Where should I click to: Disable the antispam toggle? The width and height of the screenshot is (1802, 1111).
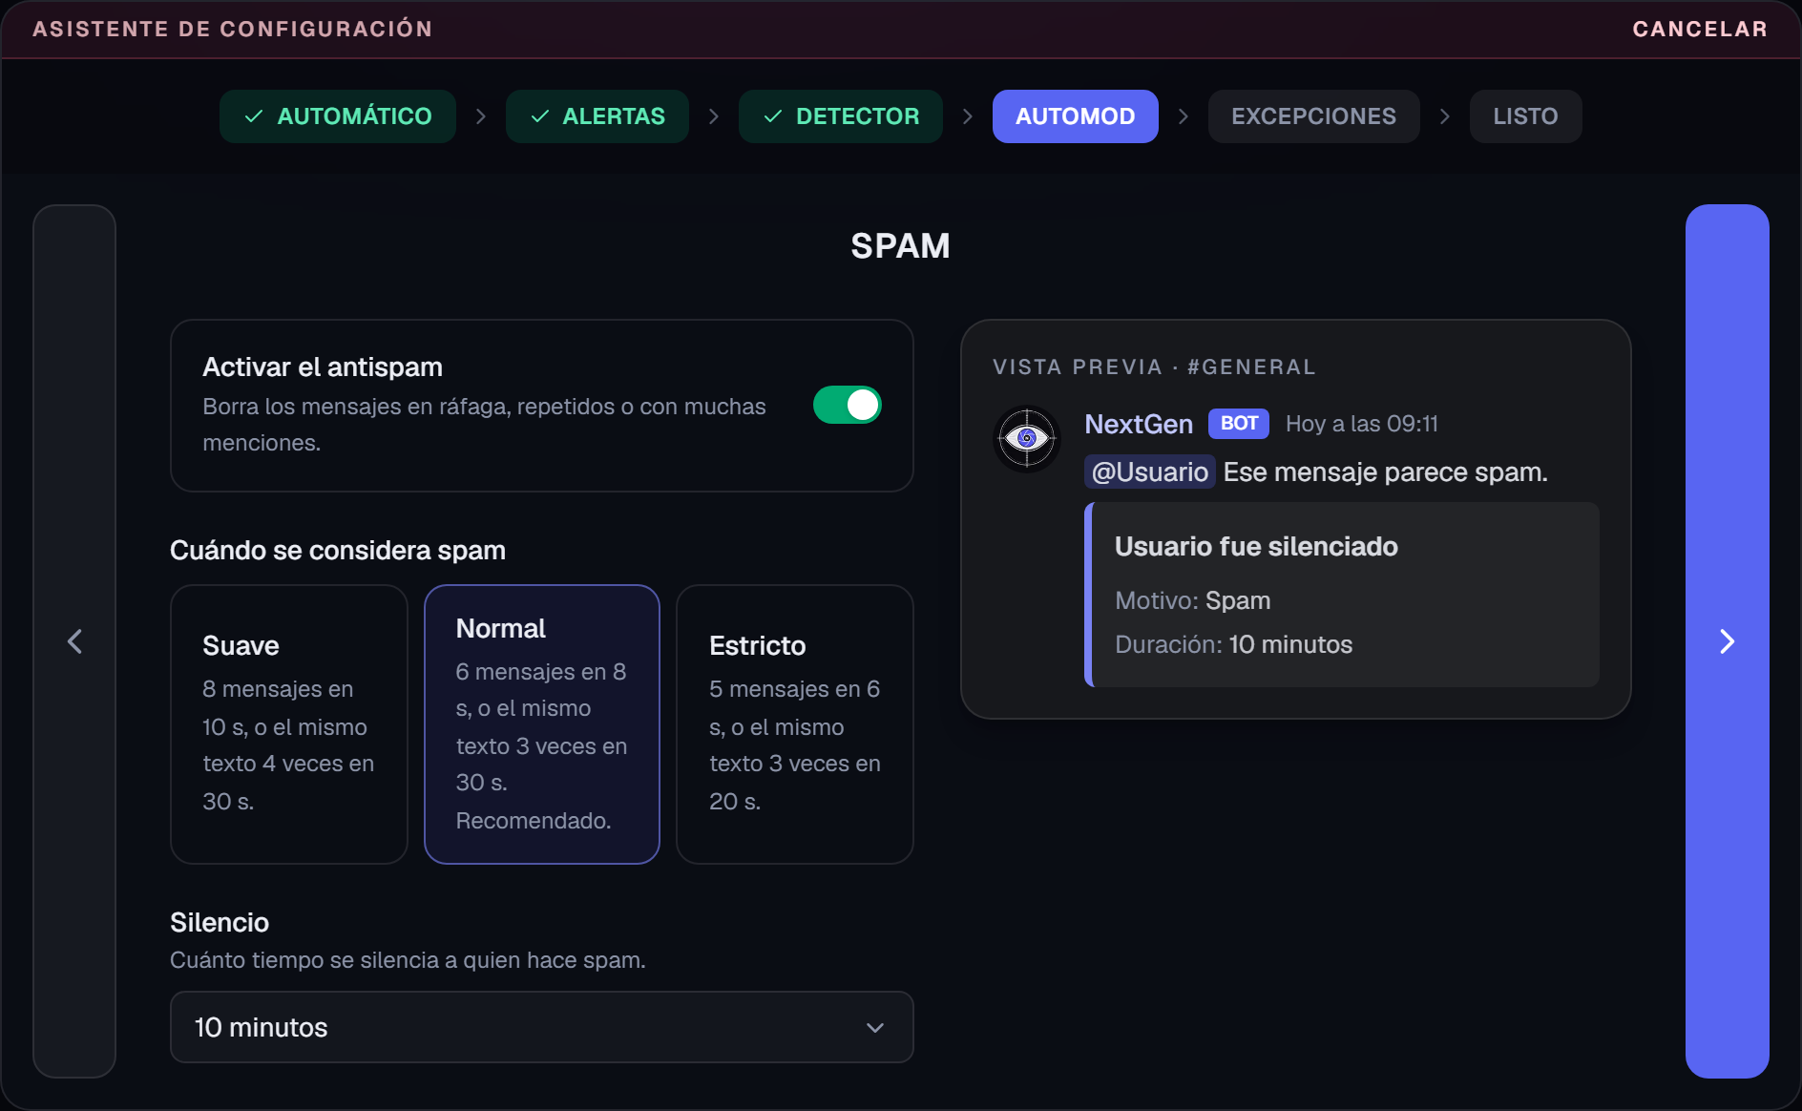point(848,405)
